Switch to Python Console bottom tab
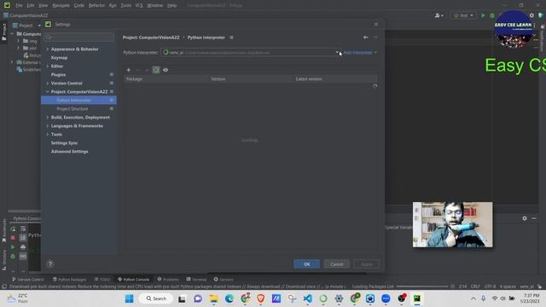The width and height of the screenshot is (546, 307). 133,280
